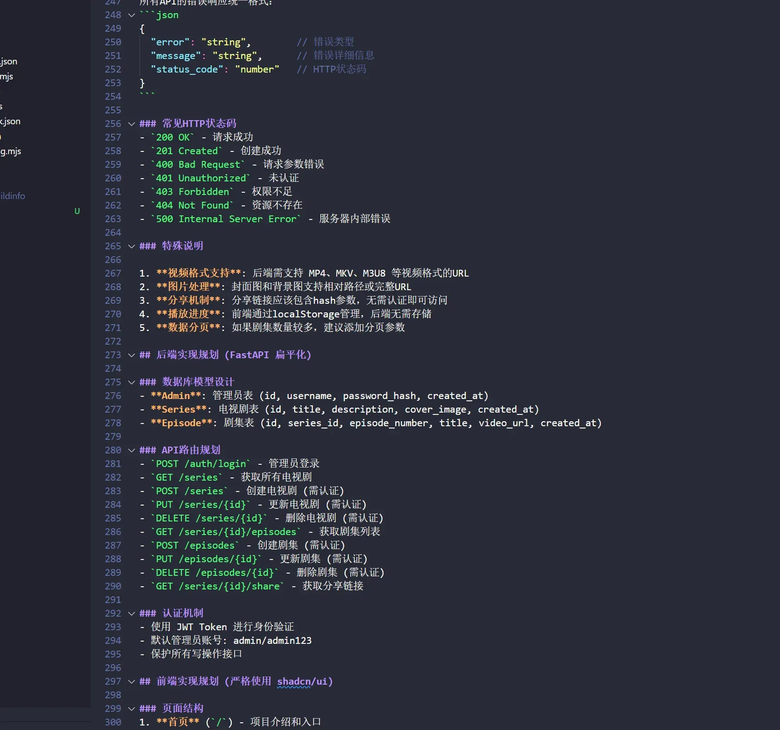The image size is (780, 730).
Task: Click the 首页 line at the bottom
Action: click(x=230, y=722)
